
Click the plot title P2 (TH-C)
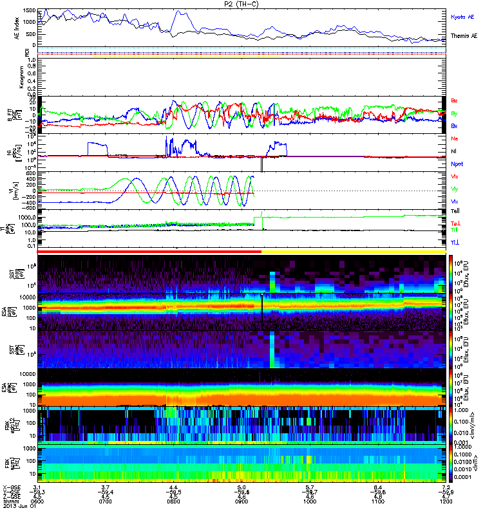241,5
